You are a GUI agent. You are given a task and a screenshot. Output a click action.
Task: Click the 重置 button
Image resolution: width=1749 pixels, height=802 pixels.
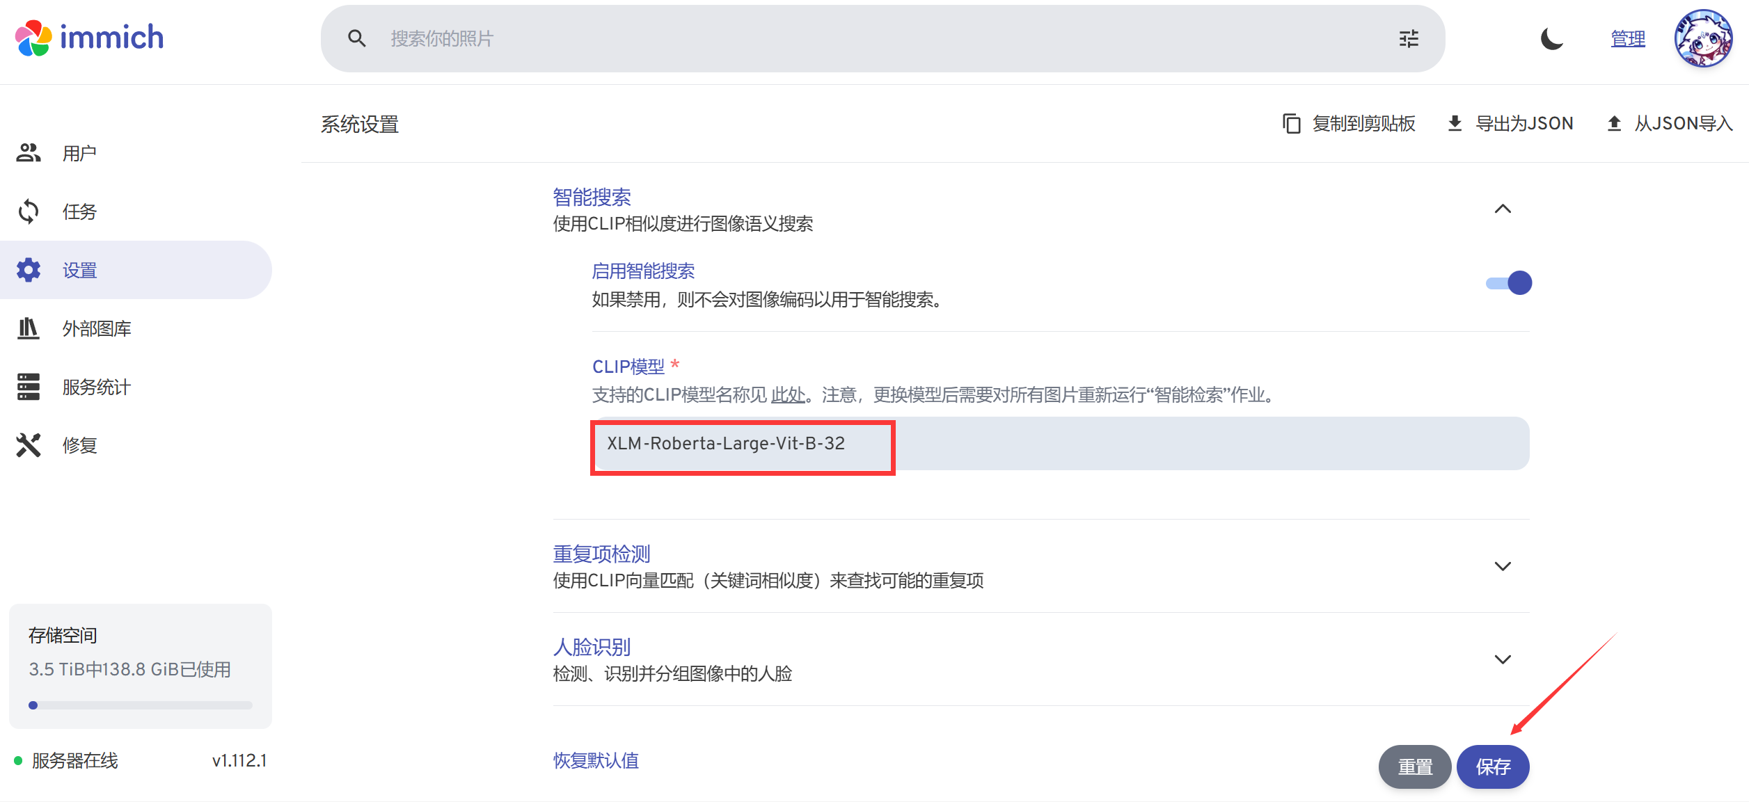click(1414, 767)
